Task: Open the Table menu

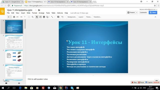Action: (53, 13)
